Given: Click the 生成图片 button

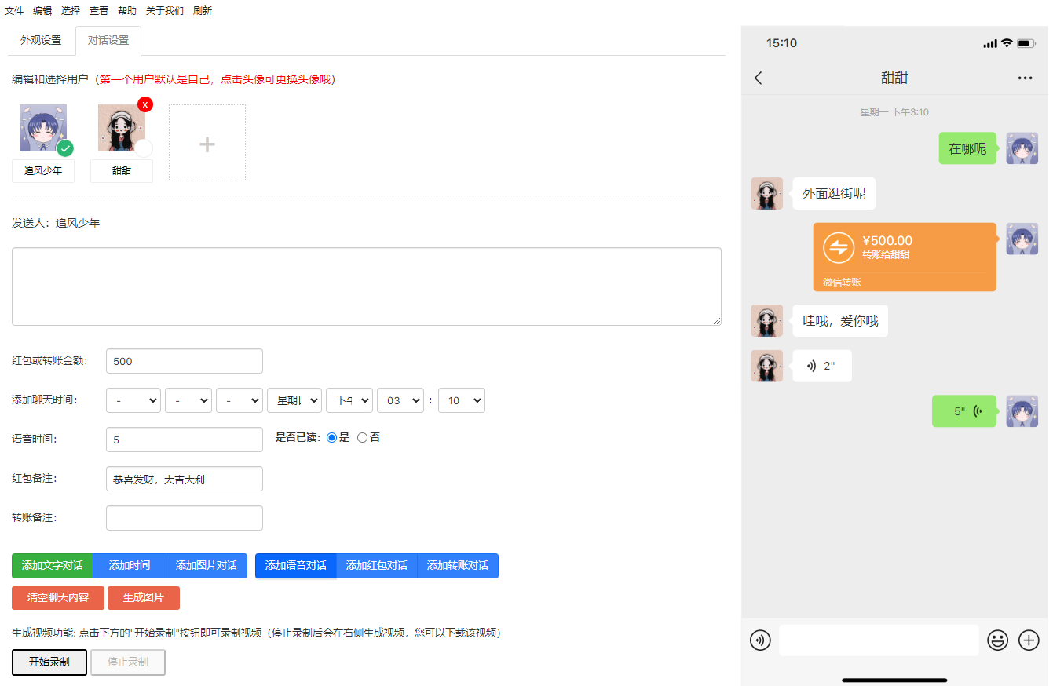Looking at the screenshot, I should [x=144, y=598].
